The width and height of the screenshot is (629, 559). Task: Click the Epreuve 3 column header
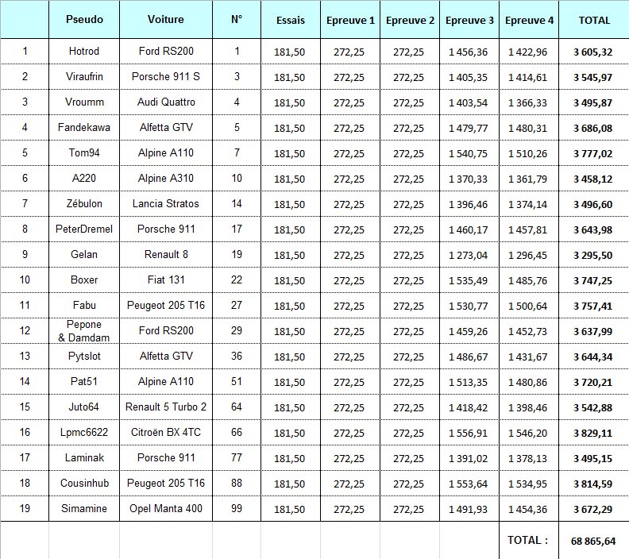pos(470,19)
